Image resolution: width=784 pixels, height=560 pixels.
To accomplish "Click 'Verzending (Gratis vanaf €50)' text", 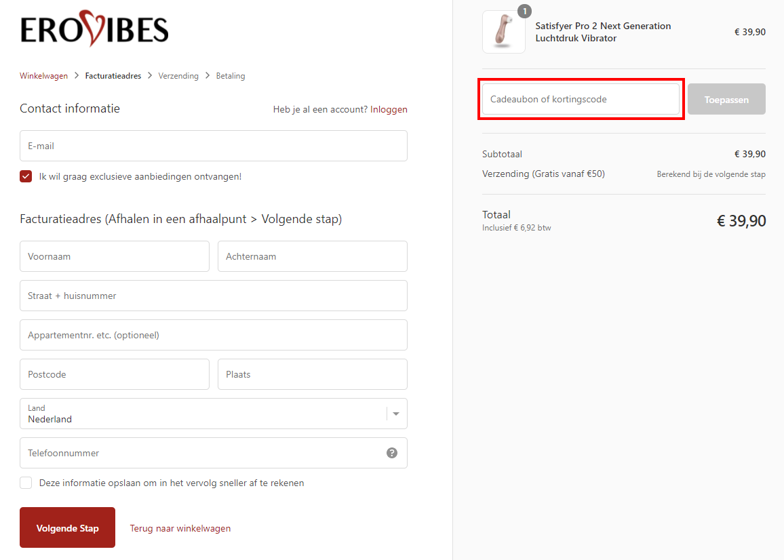I will tap(543, 174).
